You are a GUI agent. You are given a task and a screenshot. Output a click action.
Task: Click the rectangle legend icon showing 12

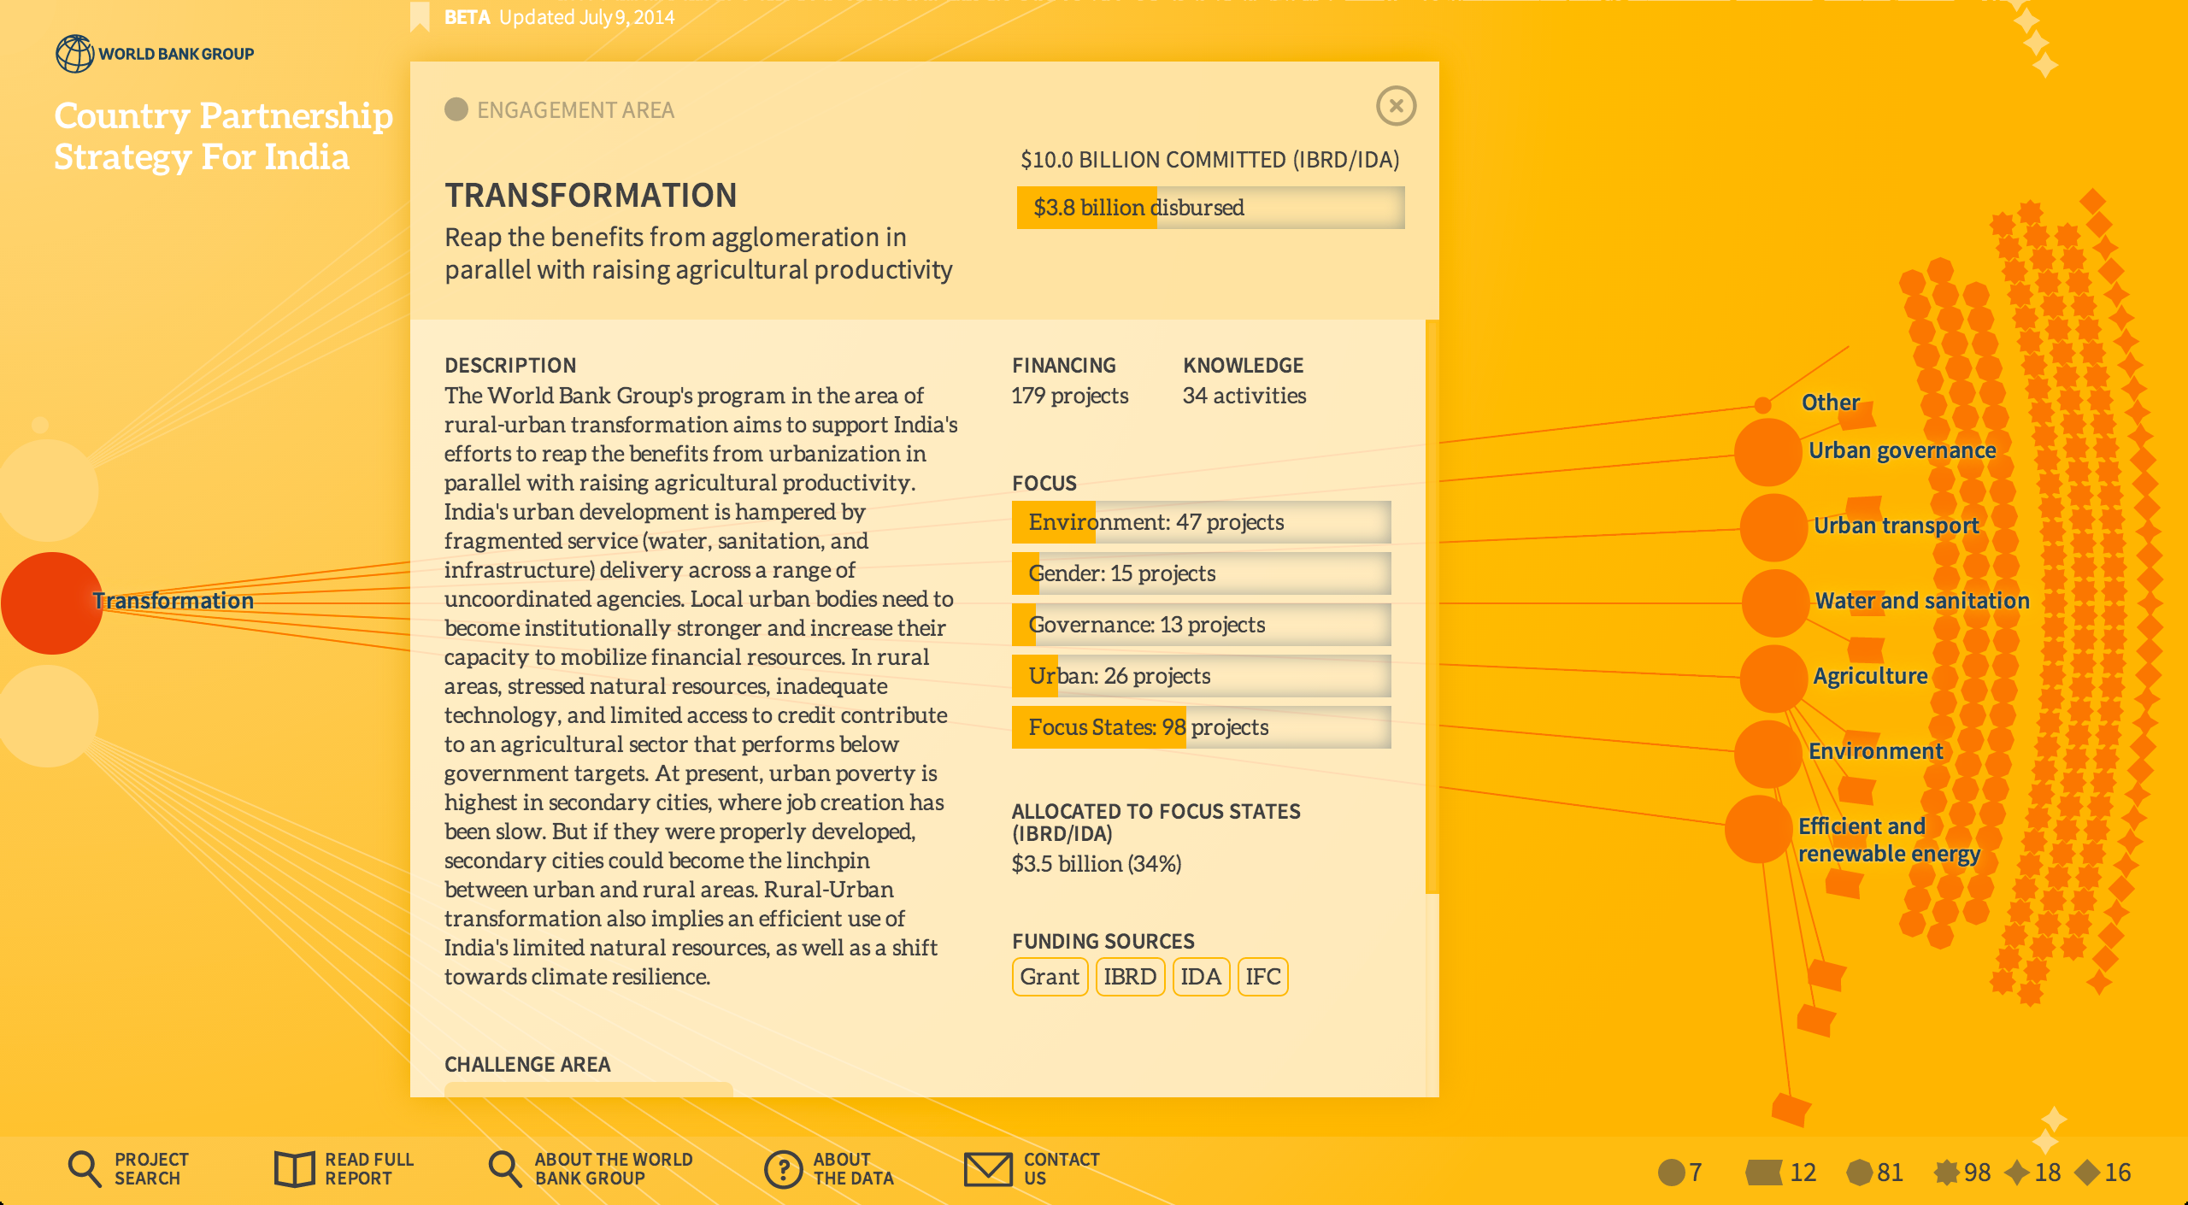point(1763,1173)
